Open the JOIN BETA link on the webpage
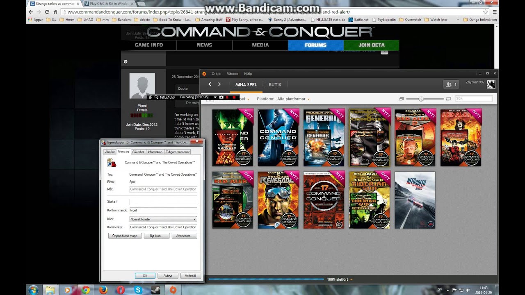The height and width of the screenshot is (295, 525). (x=371, y=45)
